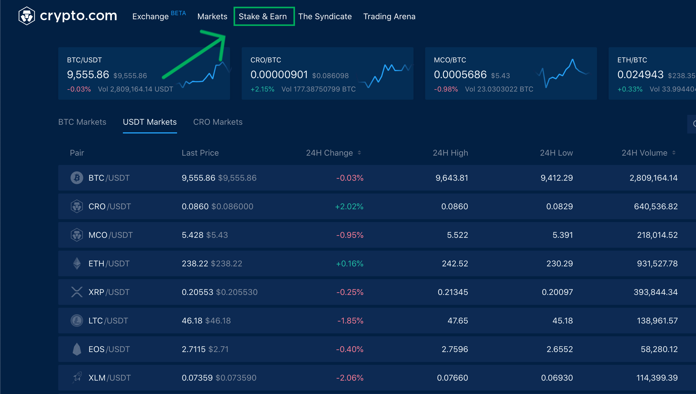Click the Litecoin icon in LTC/USDT row
696x394 pixels.
click(77, 321)
